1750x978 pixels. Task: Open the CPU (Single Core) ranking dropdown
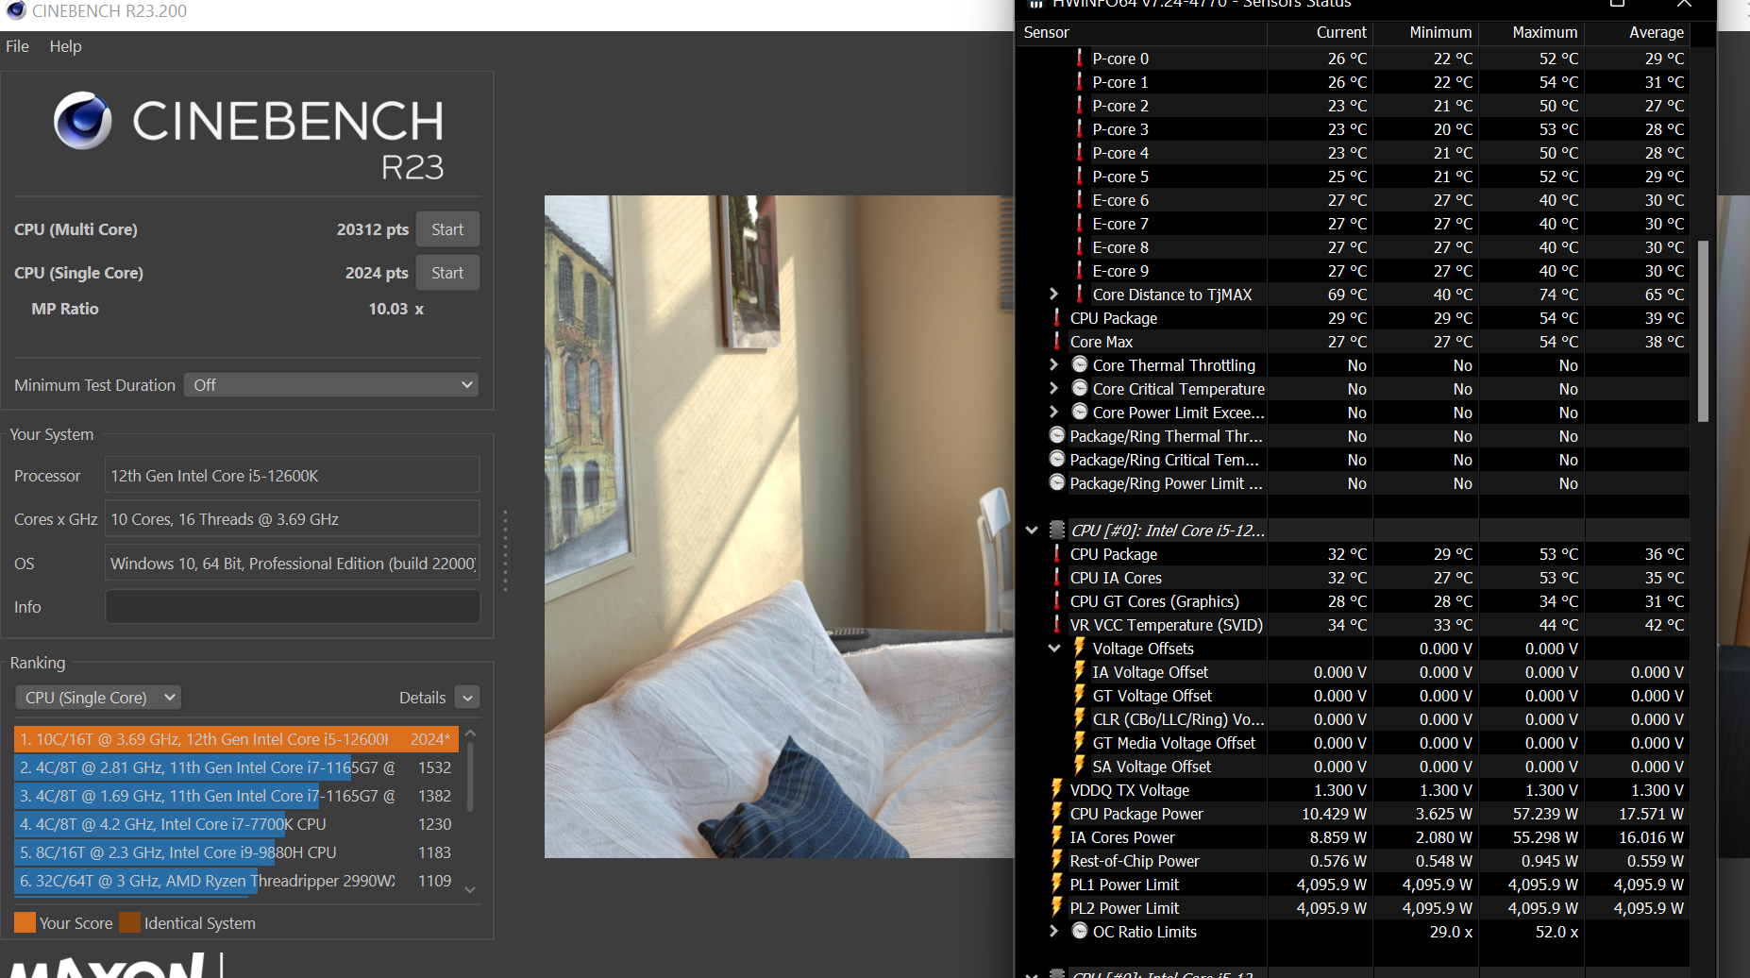(x=98, y=698)
